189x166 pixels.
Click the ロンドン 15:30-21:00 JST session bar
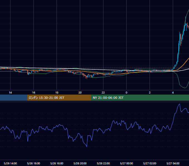point(59,98)
